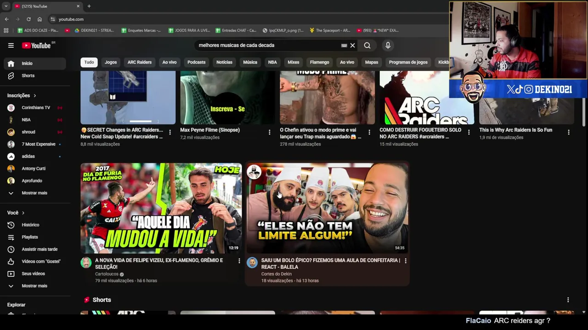This screenshot has width=588, height=330.
Task: Select Programas de jogos chip
Action: 408,62
